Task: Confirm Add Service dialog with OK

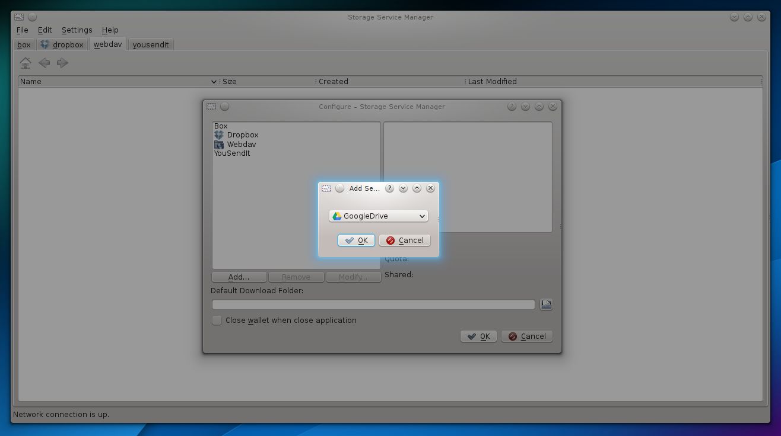Action: pos(357,241)
